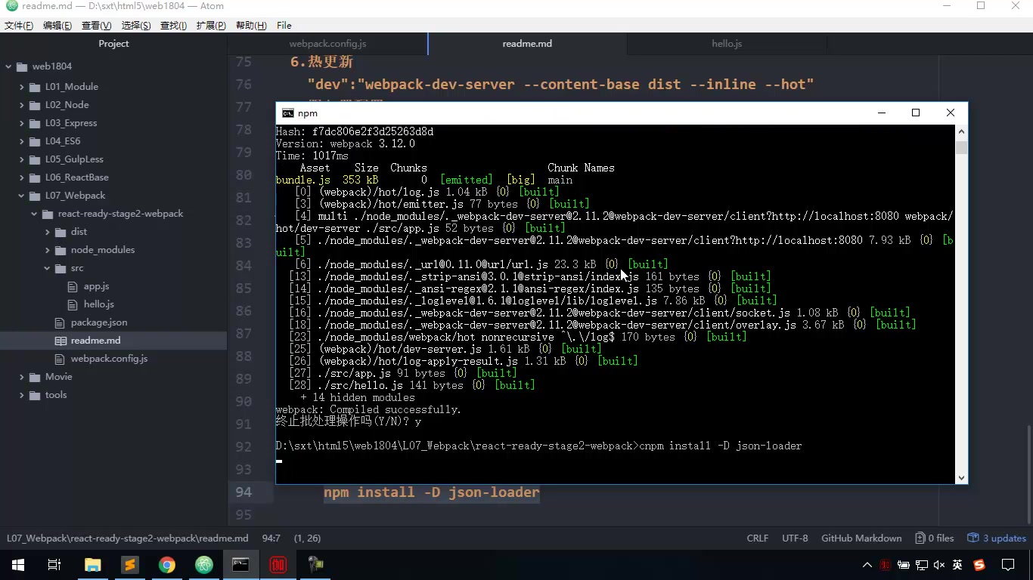Open Sublime Text from taskbar
Image resolution: width=1033 pixels, height=580 pixels.
coord(129,565)
